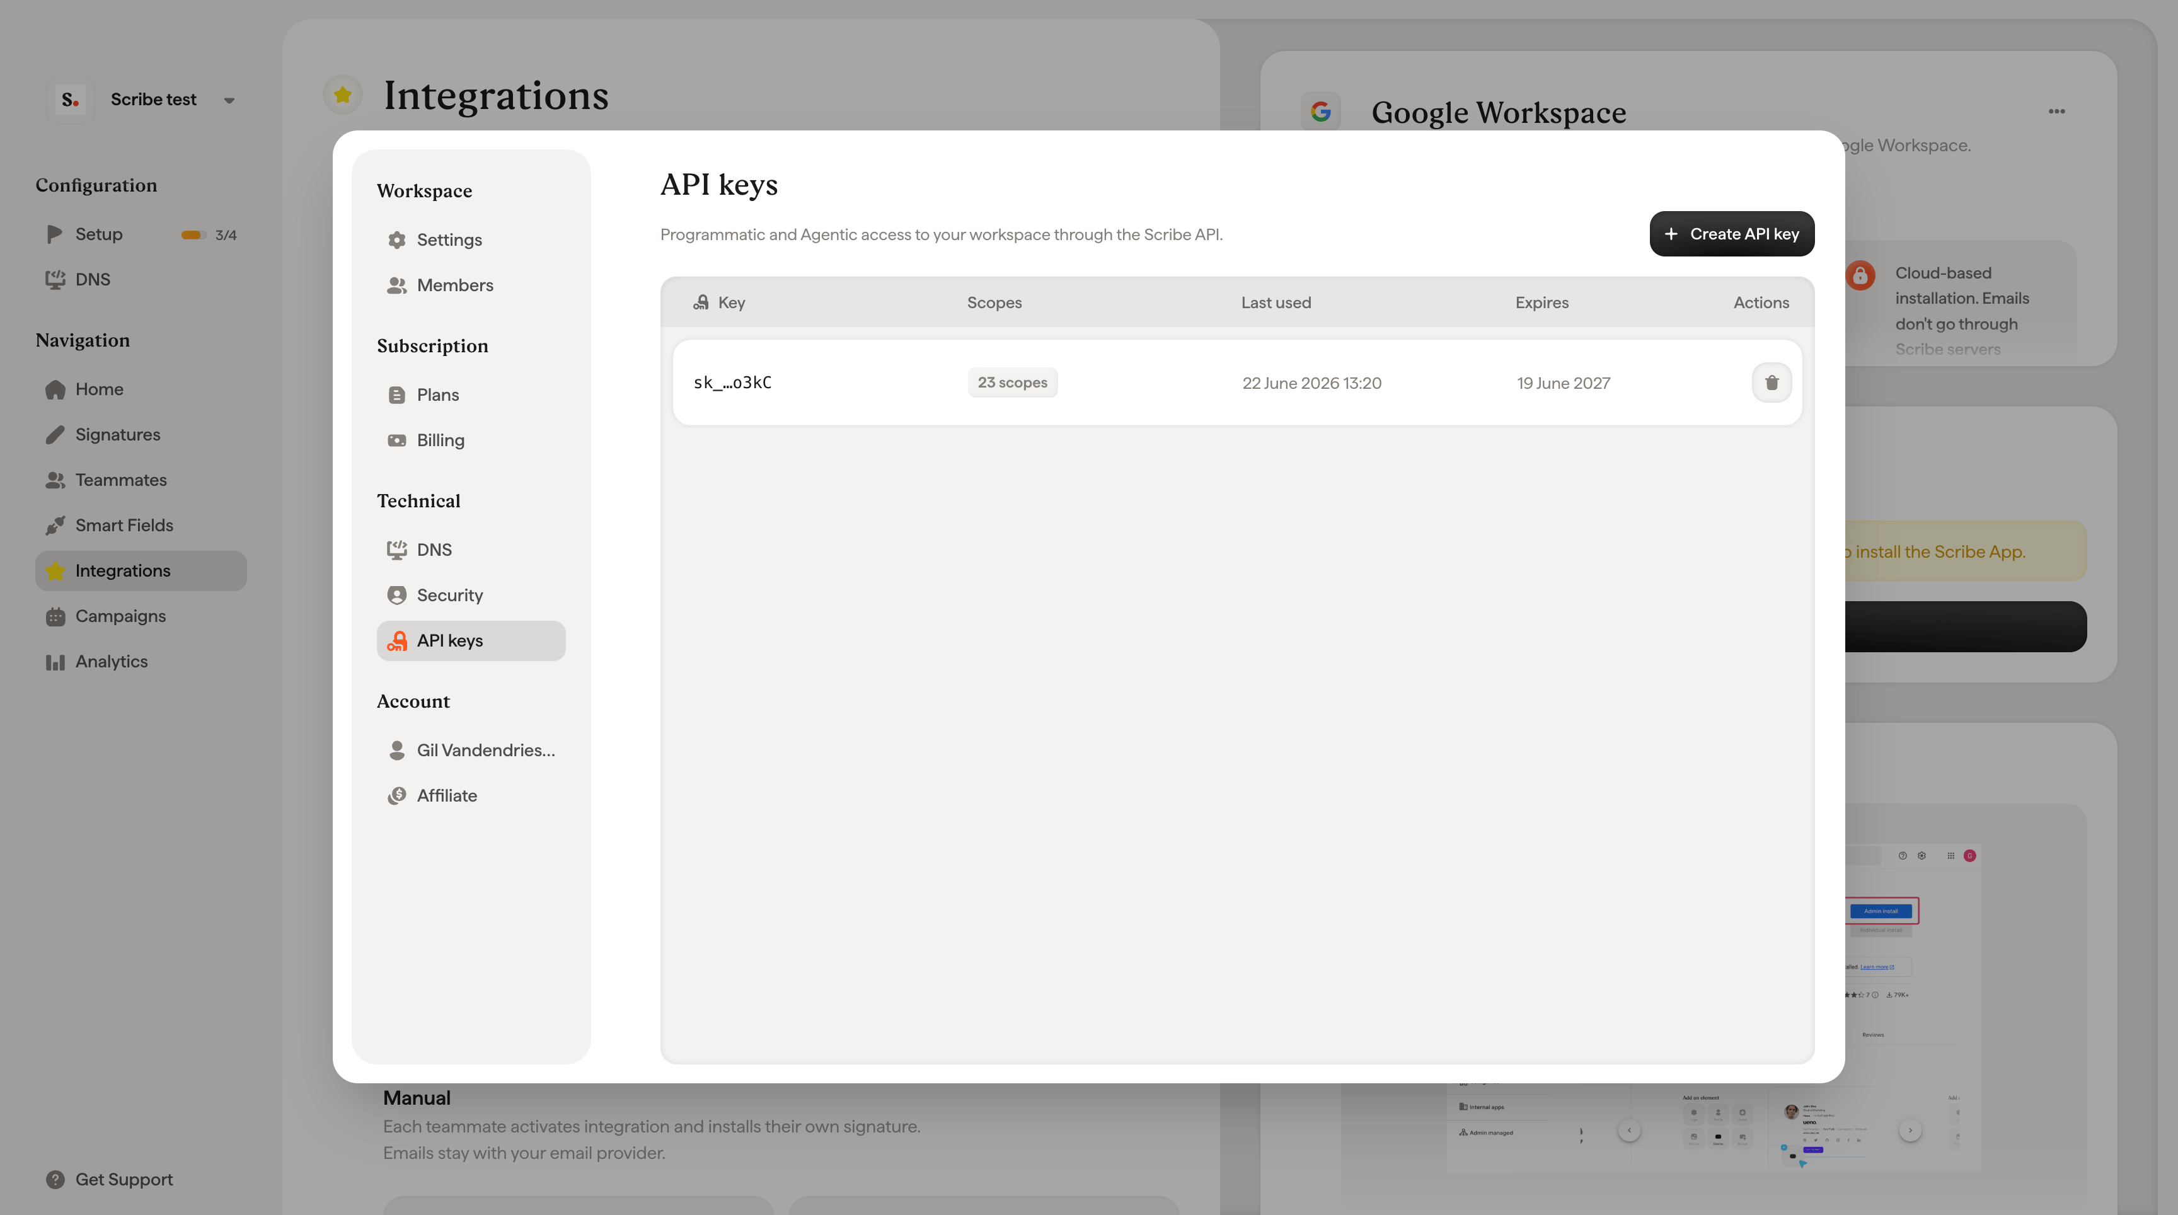This screenshot has width=2178, height=1215.
Task: Click the sk_…o3kC key text
Action: pyautogui.click(x=732, y=383)
